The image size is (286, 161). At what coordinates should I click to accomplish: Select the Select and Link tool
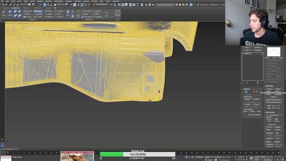[x=10, y=5]
